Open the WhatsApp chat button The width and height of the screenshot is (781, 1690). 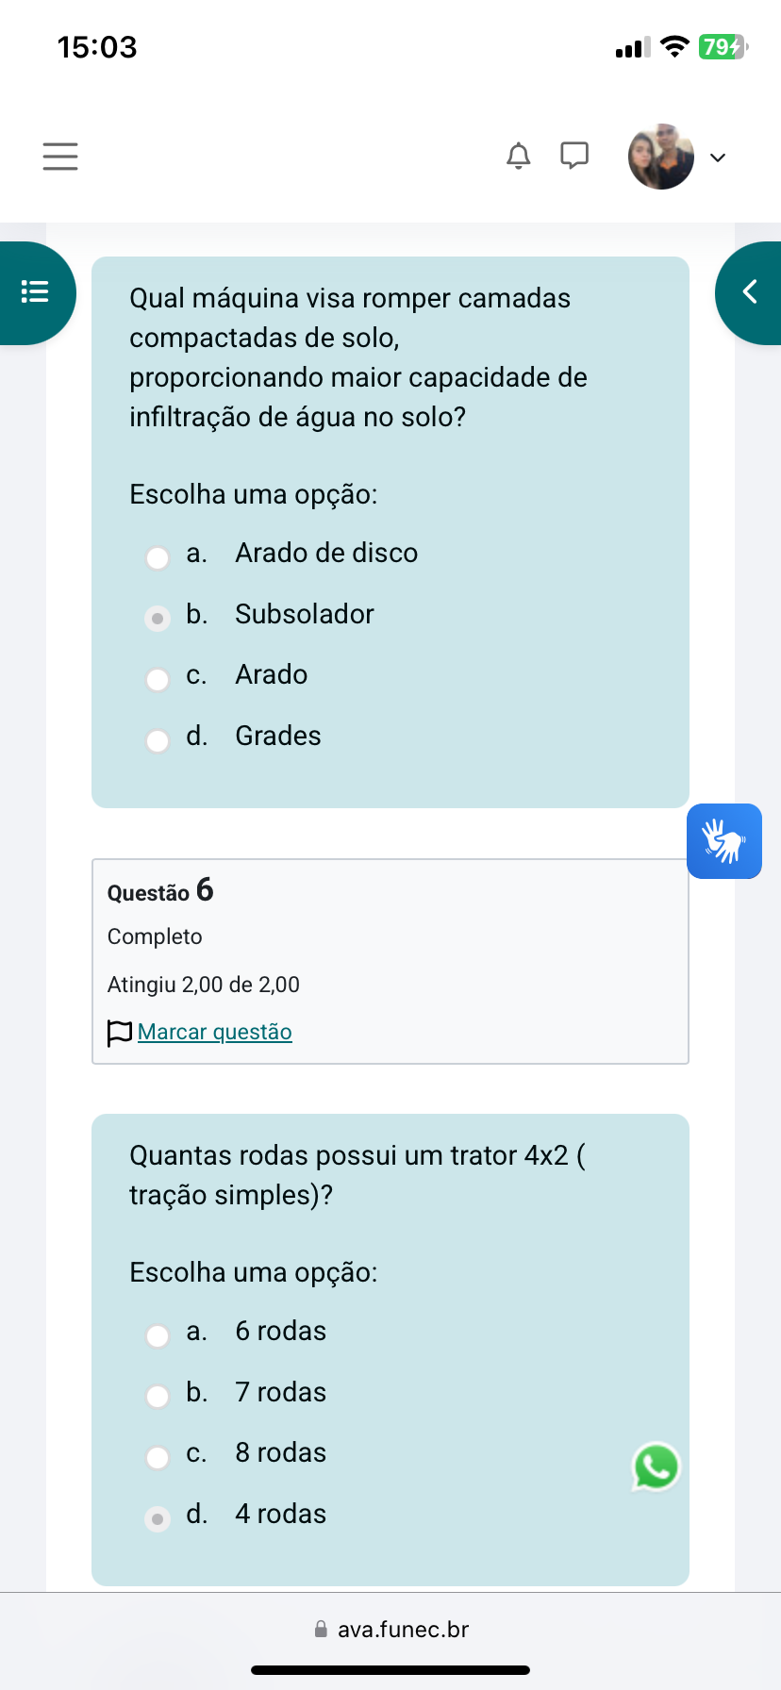pyautogui.click(x=656, y=1467)
